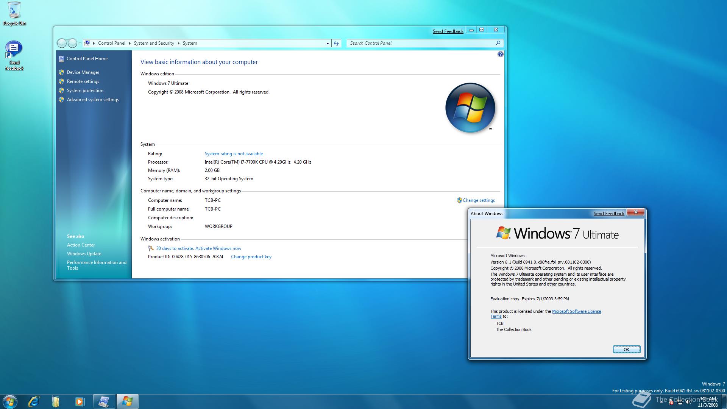727x409 pixels.
Task: Click Send Feedback in System window title bar
Action: click(x=448, y=31)
